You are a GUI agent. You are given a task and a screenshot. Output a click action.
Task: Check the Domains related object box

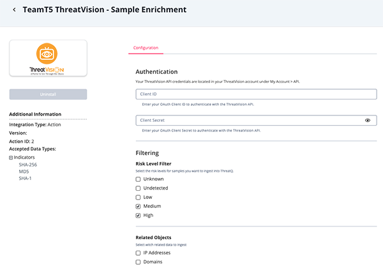coord(138,262)
